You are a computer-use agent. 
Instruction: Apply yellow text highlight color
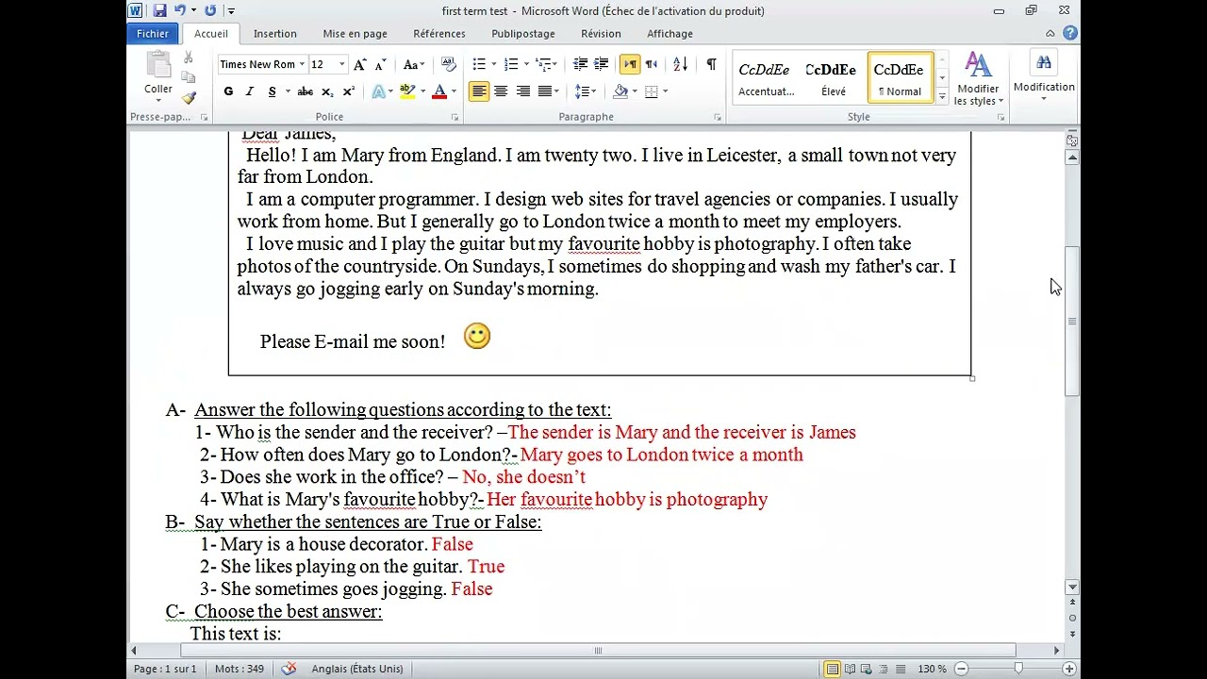point(407,91)
